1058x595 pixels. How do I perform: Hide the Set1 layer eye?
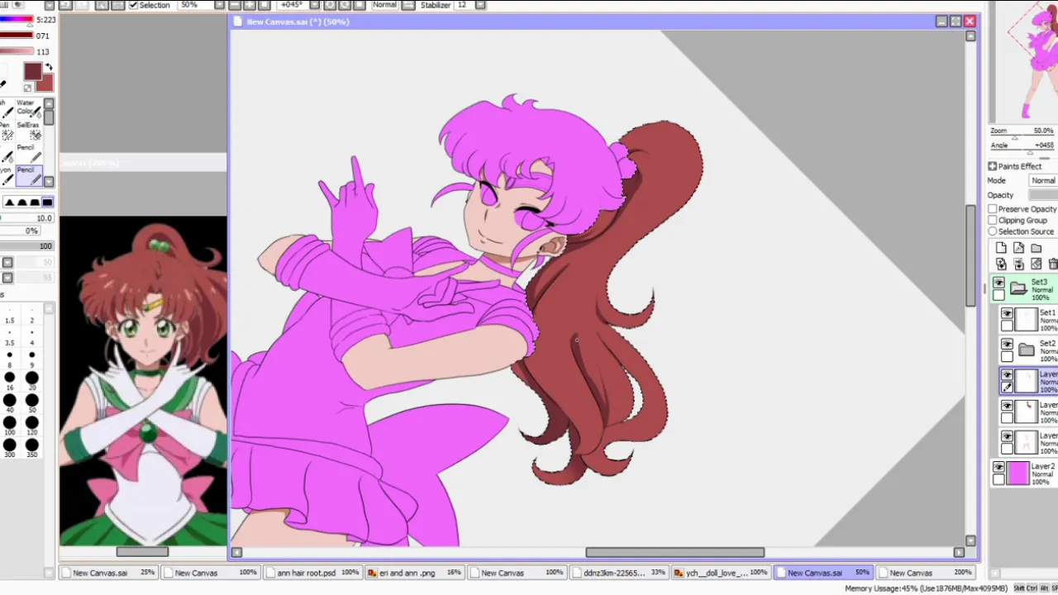(1007, 314)
